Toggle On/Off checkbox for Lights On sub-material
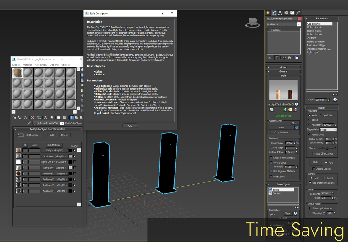Viewport: 348px width, 242px height. [x=74, y=162]
